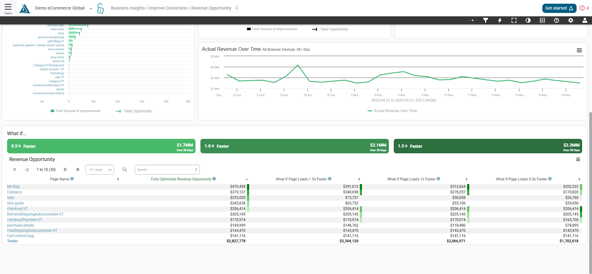Go to last table page
Viewport: 592px width, 274px height.
pyautogui.click(x=78, y=170)
